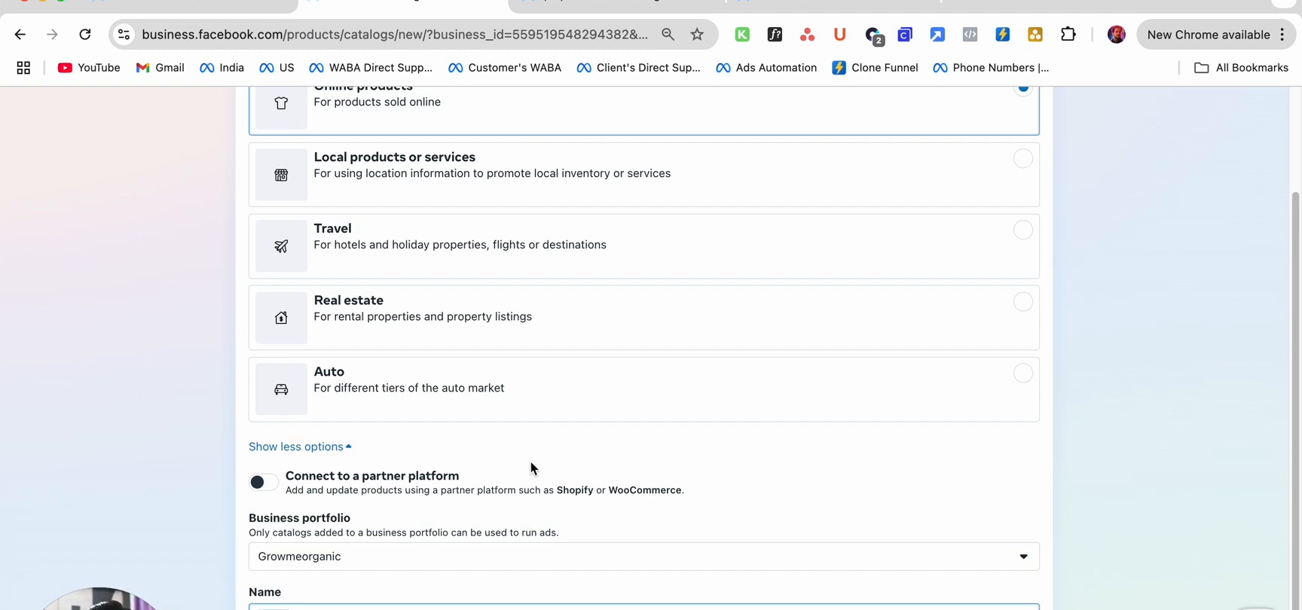The height and width of the screenshot is (610, 1302).
Task: Open the Clone Funnel bookmark
Action: (x=875, y=68)
